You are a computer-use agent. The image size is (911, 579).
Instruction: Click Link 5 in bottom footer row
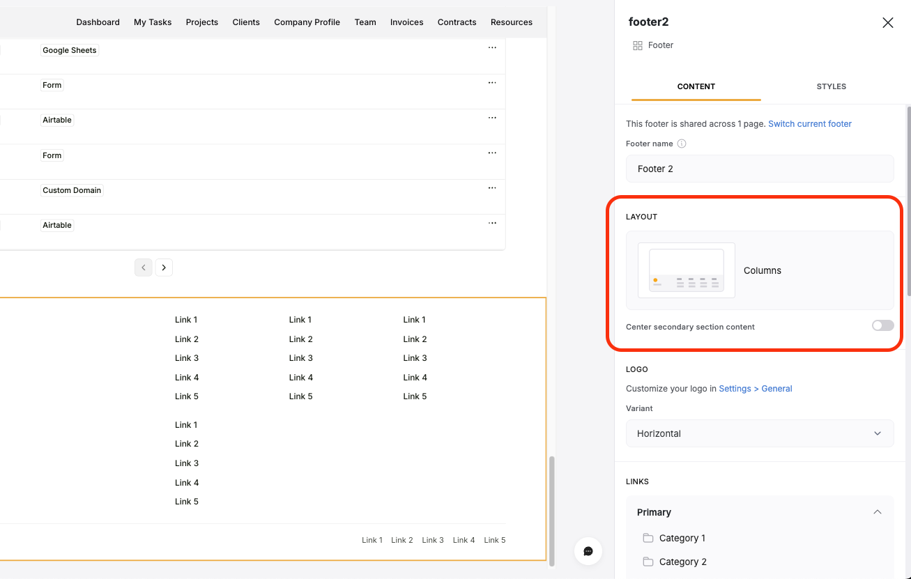coord(495,540)
